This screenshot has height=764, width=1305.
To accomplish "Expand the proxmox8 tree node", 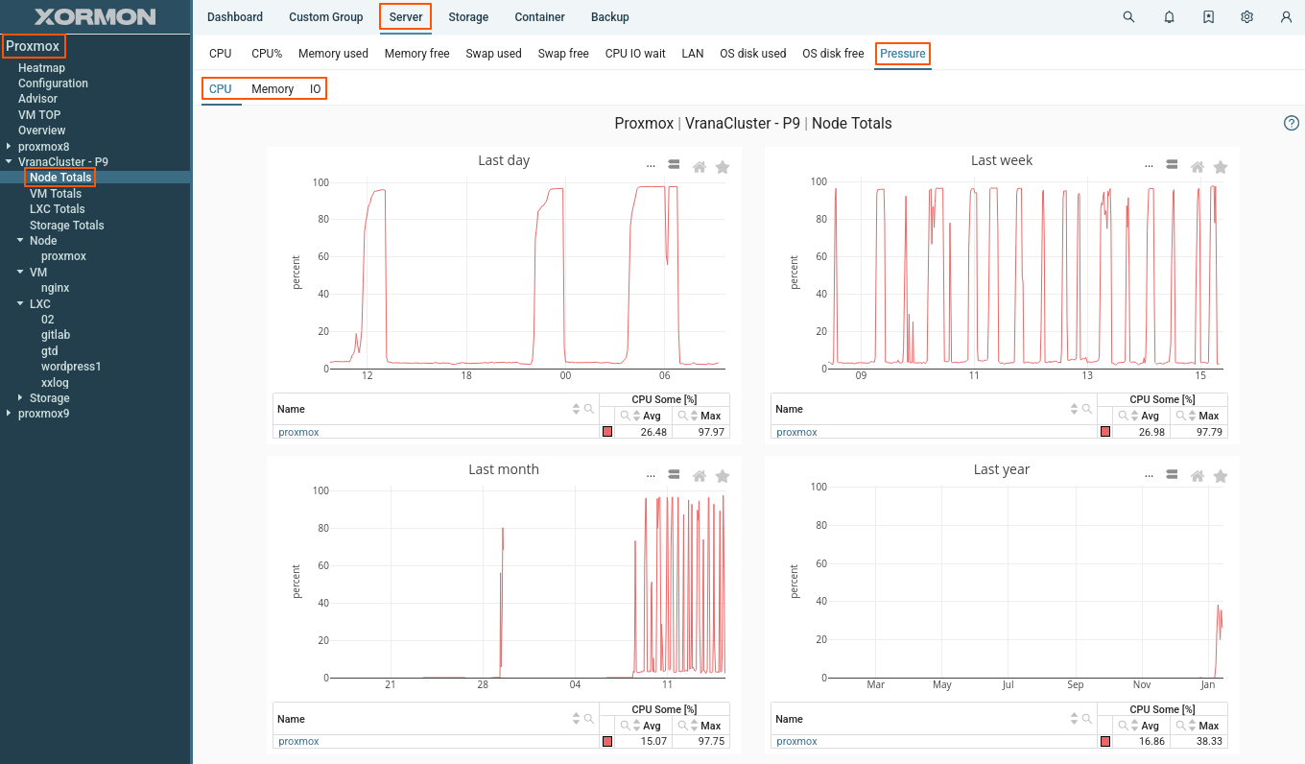I will 10,147.
